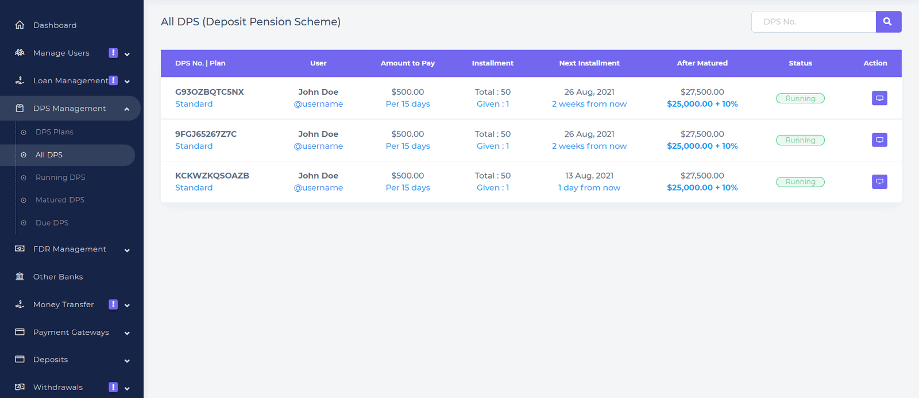Open details for DPS G93OZBQTC5NX
Viewport: 919px width, 398px height.
coord(879,98)
